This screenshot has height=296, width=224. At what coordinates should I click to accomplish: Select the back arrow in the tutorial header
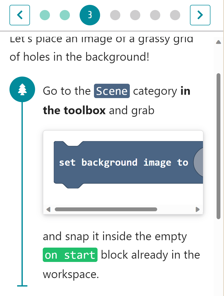pos(20,15)
